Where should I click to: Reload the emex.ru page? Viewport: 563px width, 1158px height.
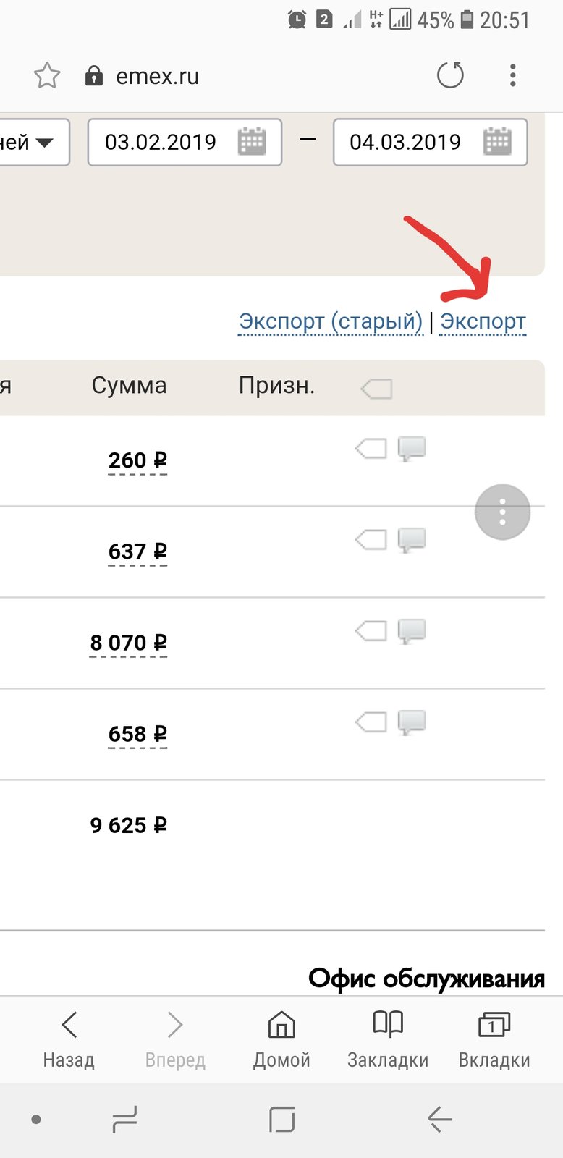click(x=450, y=75)
